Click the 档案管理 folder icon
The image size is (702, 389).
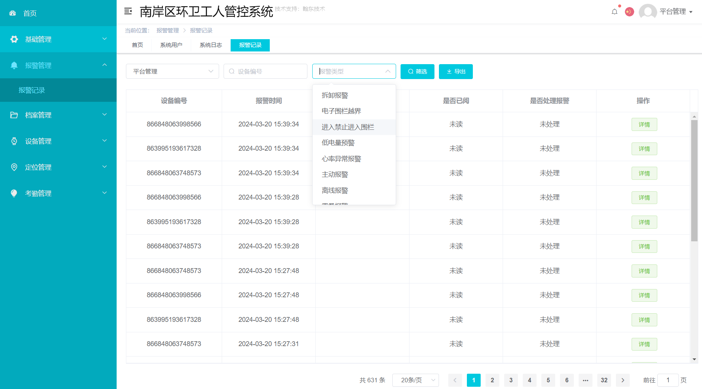(x=14, y=115)
